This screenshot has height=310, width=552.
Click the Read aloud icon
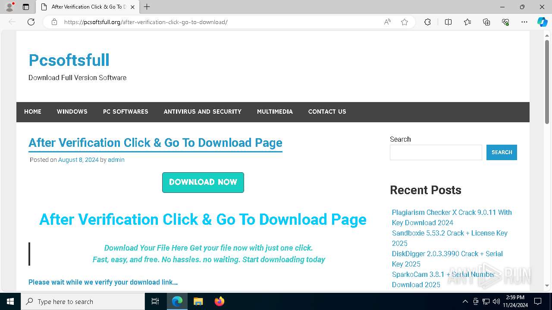(387, 22)
